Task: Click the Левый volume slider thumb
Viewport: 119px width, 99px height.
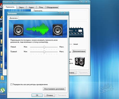Action: pyautogui.click(x=44, y=47)
